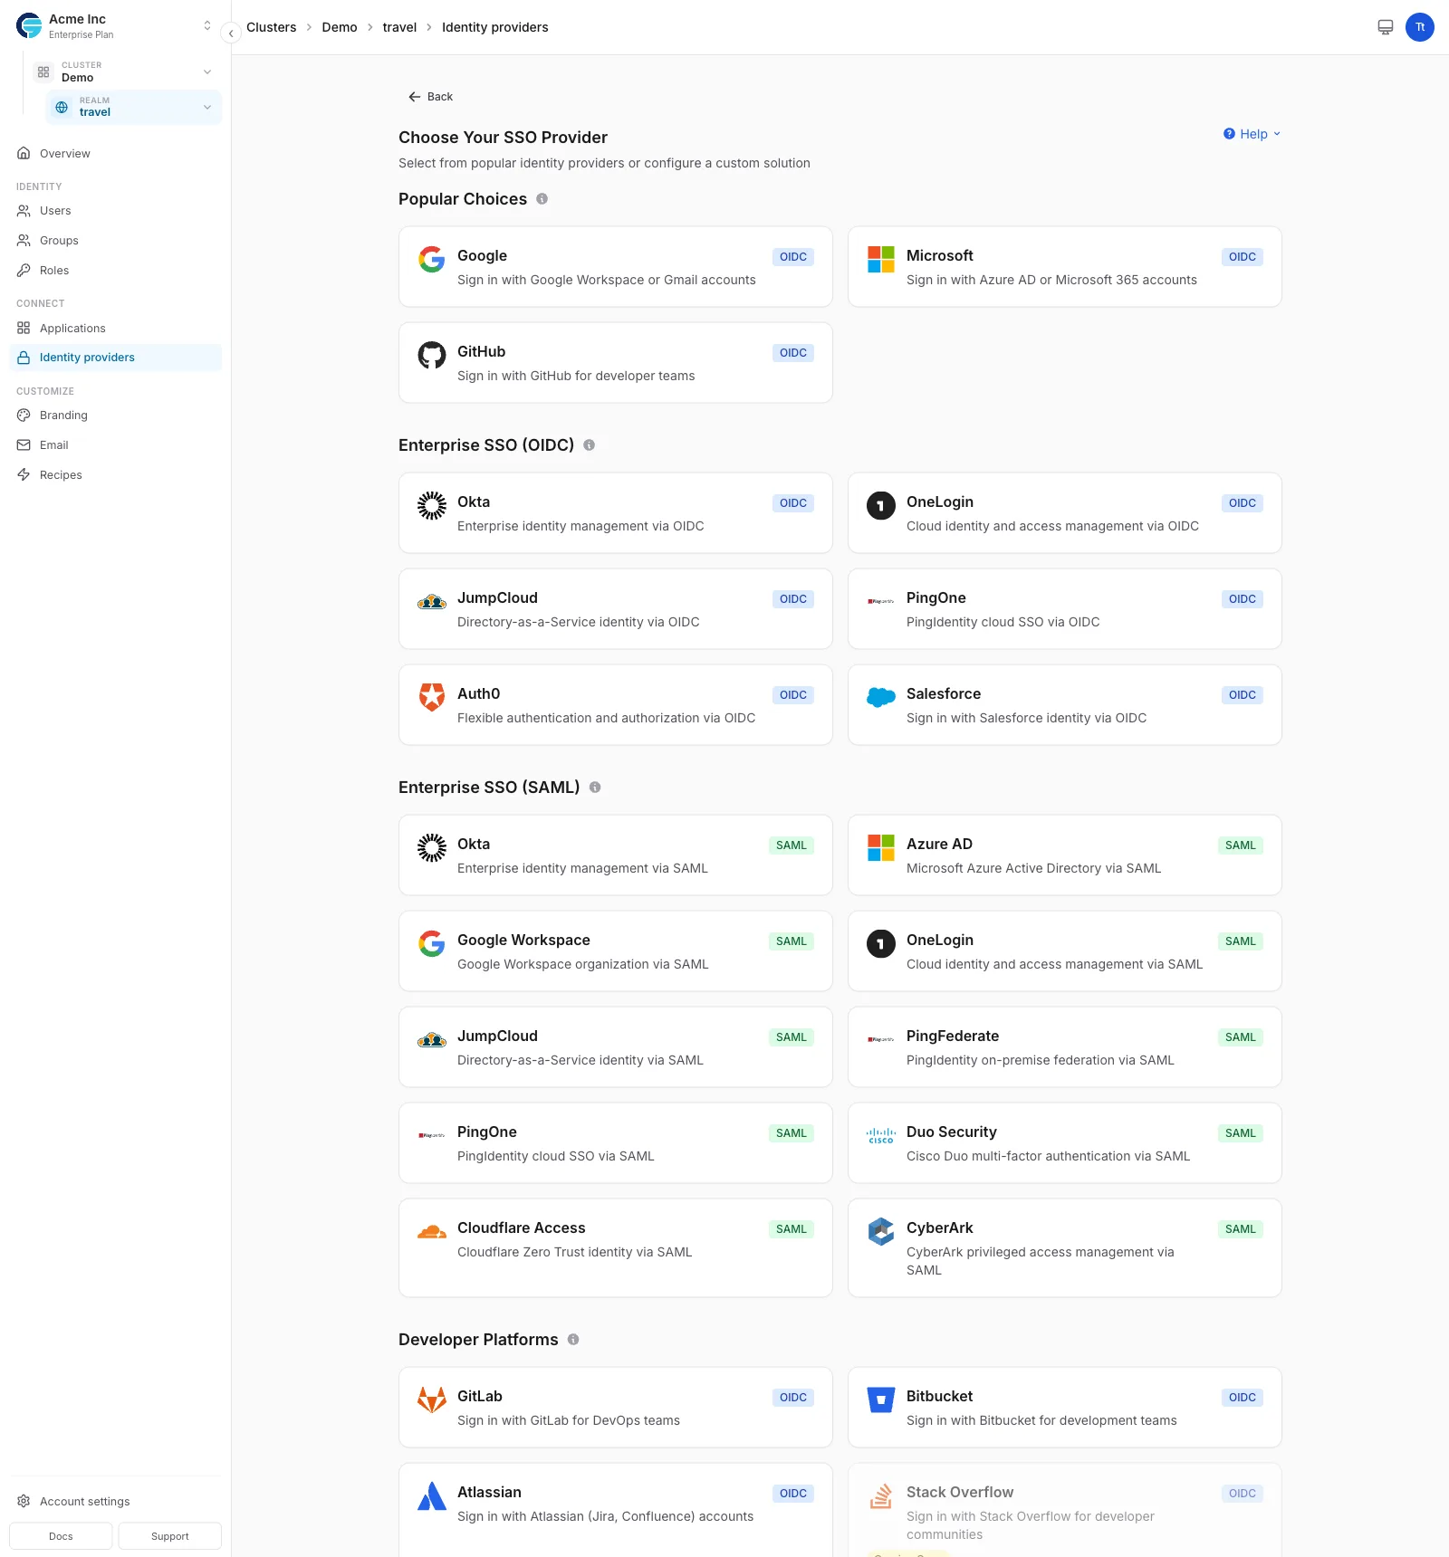The height and width of the screenshot is (1557, 1449).
Task: Open Recipes in the sidebar
Action: click(x=115, y=475)
